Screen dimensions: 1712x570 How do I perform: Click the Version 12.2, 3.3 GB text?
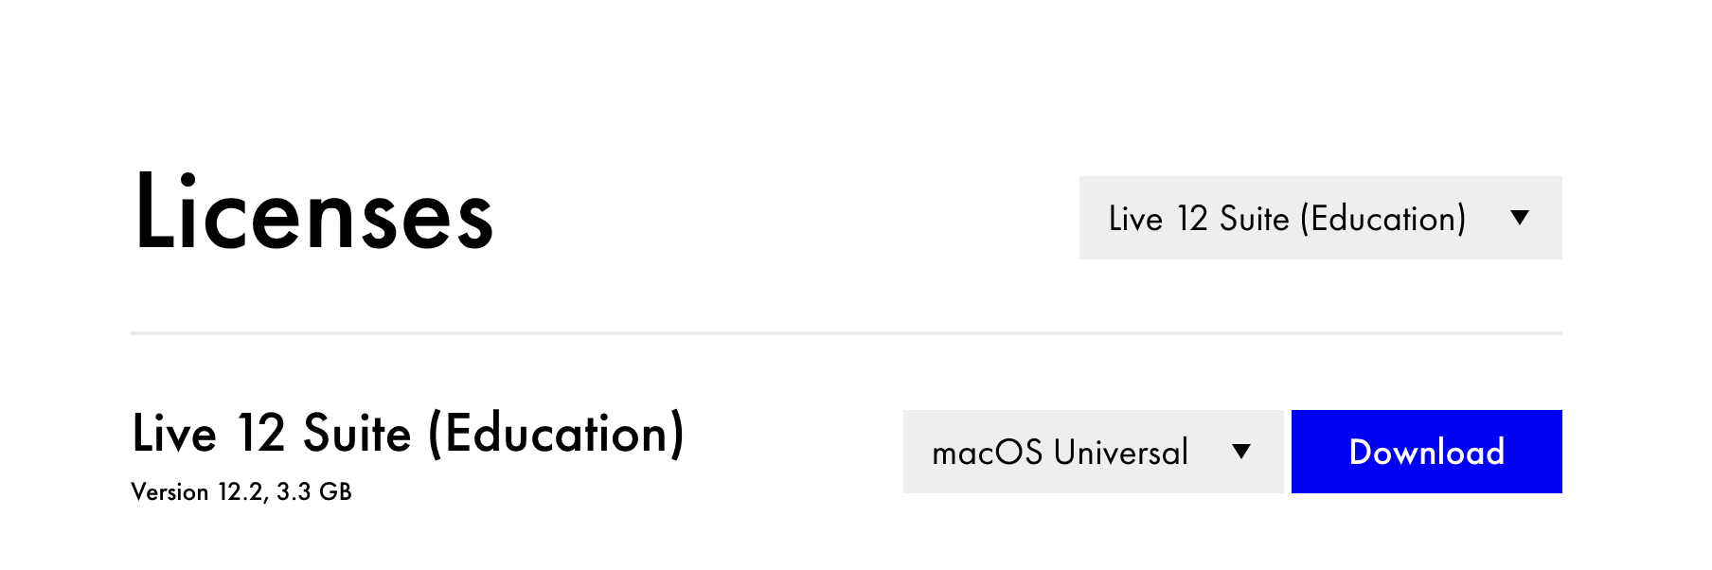tap(241, 492)
